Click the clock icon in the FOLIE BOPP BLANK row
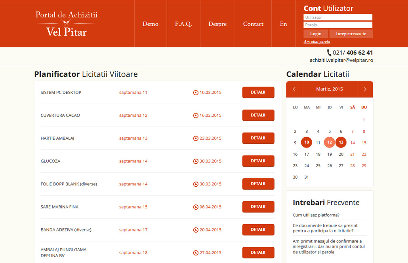This screenshot has width=408, height=263. 196,184
